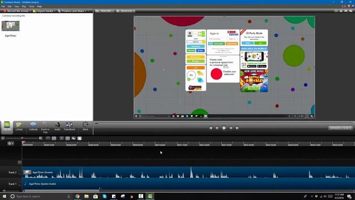Click the Cortana search circle icon

pos(12,196)
